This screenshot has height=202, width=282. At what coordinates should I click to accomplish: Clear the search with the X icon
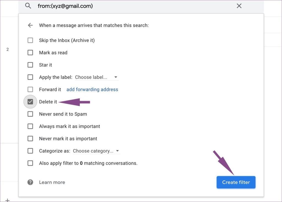click(239, 6)
